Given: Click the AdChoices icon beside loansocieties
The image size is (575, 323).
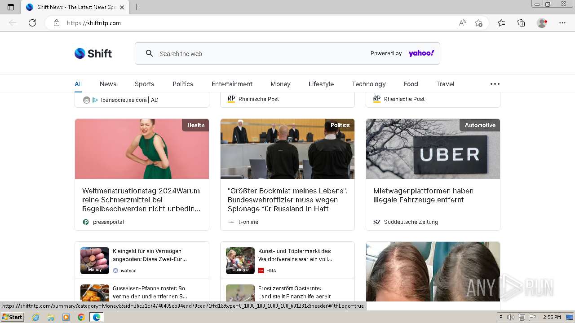Looking at the screenshot, I should click(x=95, y=100).
